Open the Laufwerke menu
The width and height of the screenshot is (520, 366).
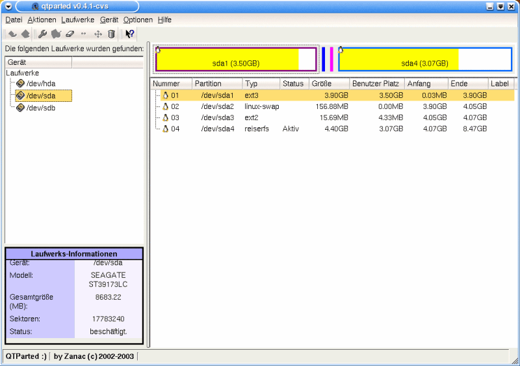(78, 20)
